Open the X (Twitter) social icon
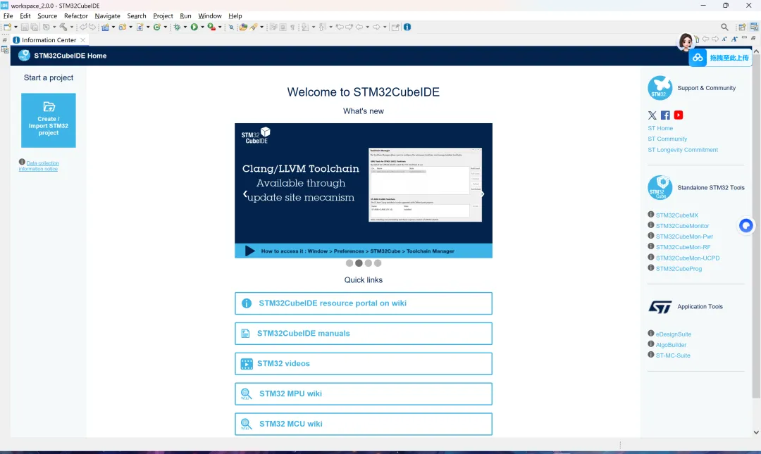761x454 pixels. point(652,115)
